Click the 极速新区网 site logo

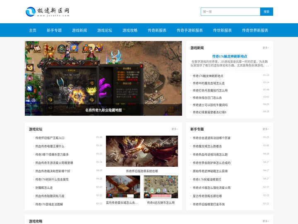click(x=48, y=12)
